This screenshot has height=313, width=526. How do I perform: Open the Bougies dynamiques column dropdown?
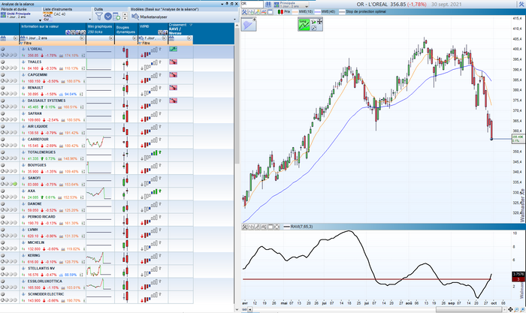pyautogui.click(x=135, y=38)
